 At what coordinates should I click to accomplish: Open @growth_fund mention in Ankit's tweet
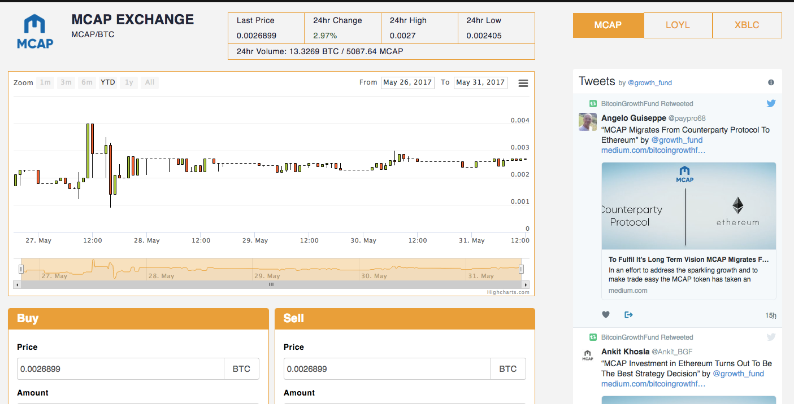(x=739, y=374)
